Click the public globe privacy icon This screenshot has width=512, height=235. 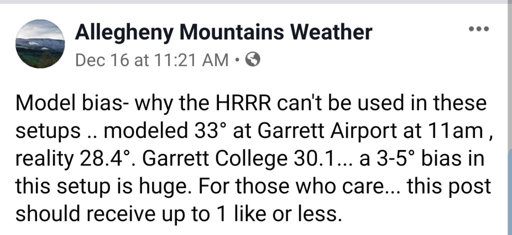[253, 60]
